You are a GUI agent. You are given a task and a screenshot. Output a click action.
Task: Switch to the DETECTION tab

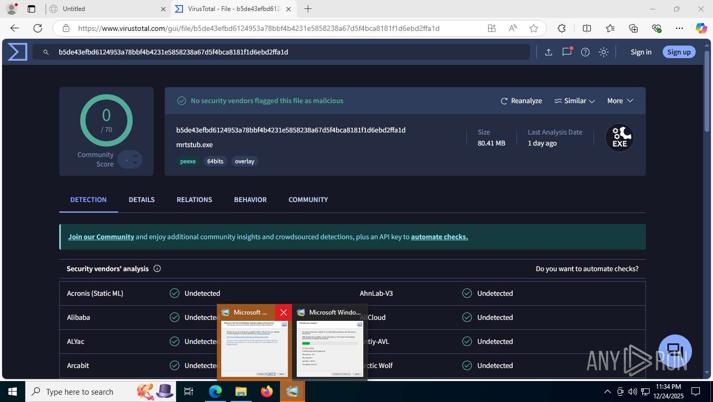(x=89, y=199)
